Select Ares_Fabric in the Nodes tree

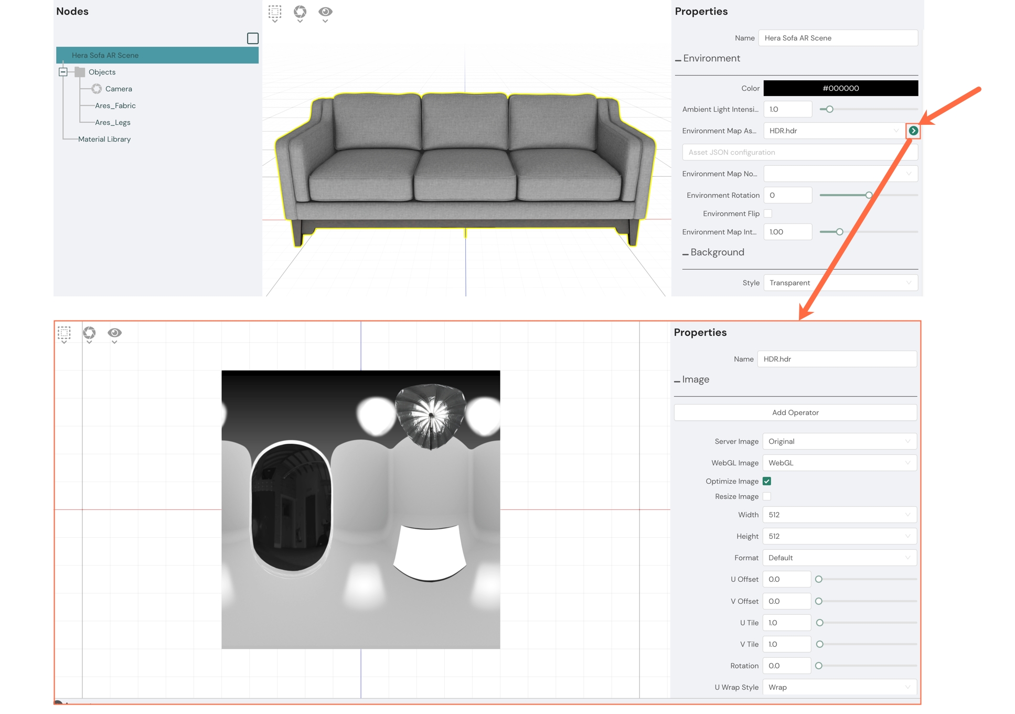point(115,105)
